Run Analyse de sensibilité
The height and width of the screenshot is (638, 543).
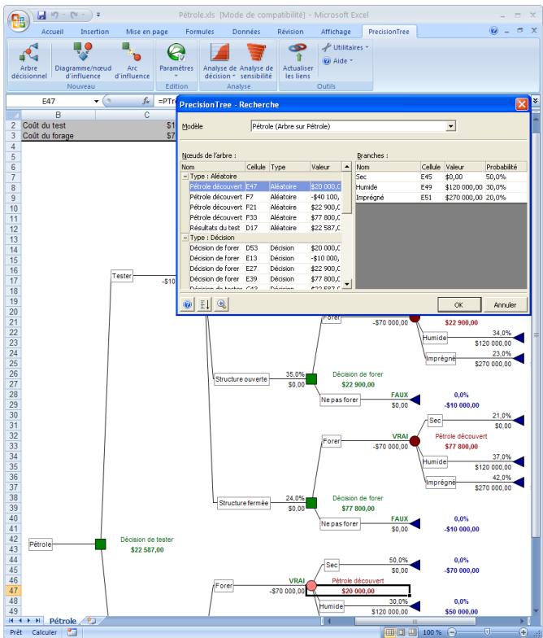[x=256, y=60]
